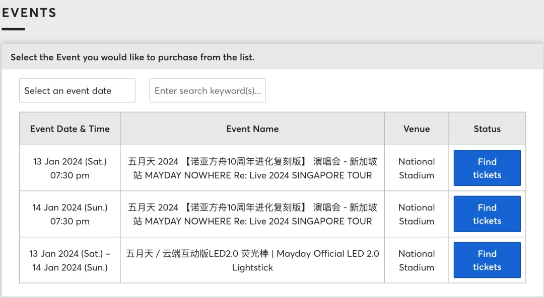
Task: Find tickets for the Mayday LED 2.0 Lightstick
Action: coord(487,260)
